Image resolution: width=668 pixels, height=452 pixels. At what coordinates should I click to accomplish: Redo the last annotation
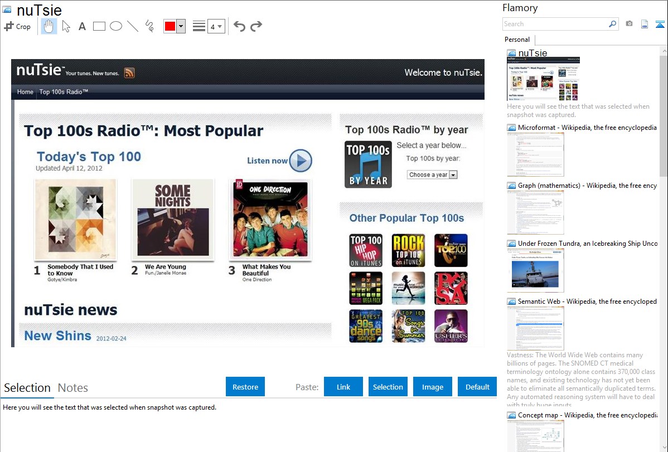[256, 26]
